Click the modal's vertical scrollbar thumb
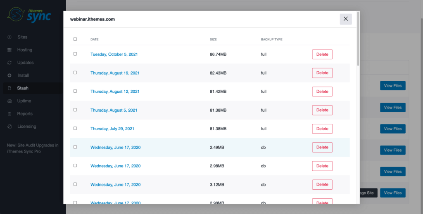The width and height of the screenshot is (423, 214). pos(358,38)
